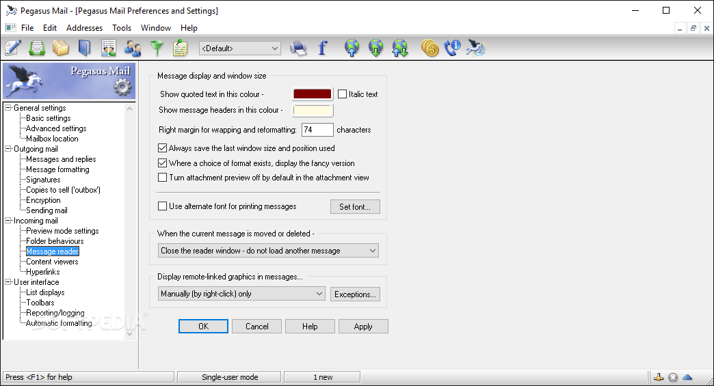Click the OK button

pos(203,327)
